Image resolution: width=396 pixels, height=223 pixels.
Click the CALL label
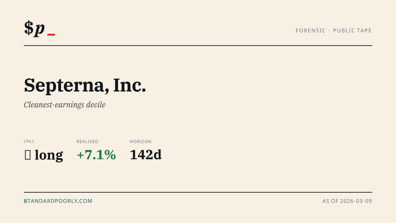[29, 141]
